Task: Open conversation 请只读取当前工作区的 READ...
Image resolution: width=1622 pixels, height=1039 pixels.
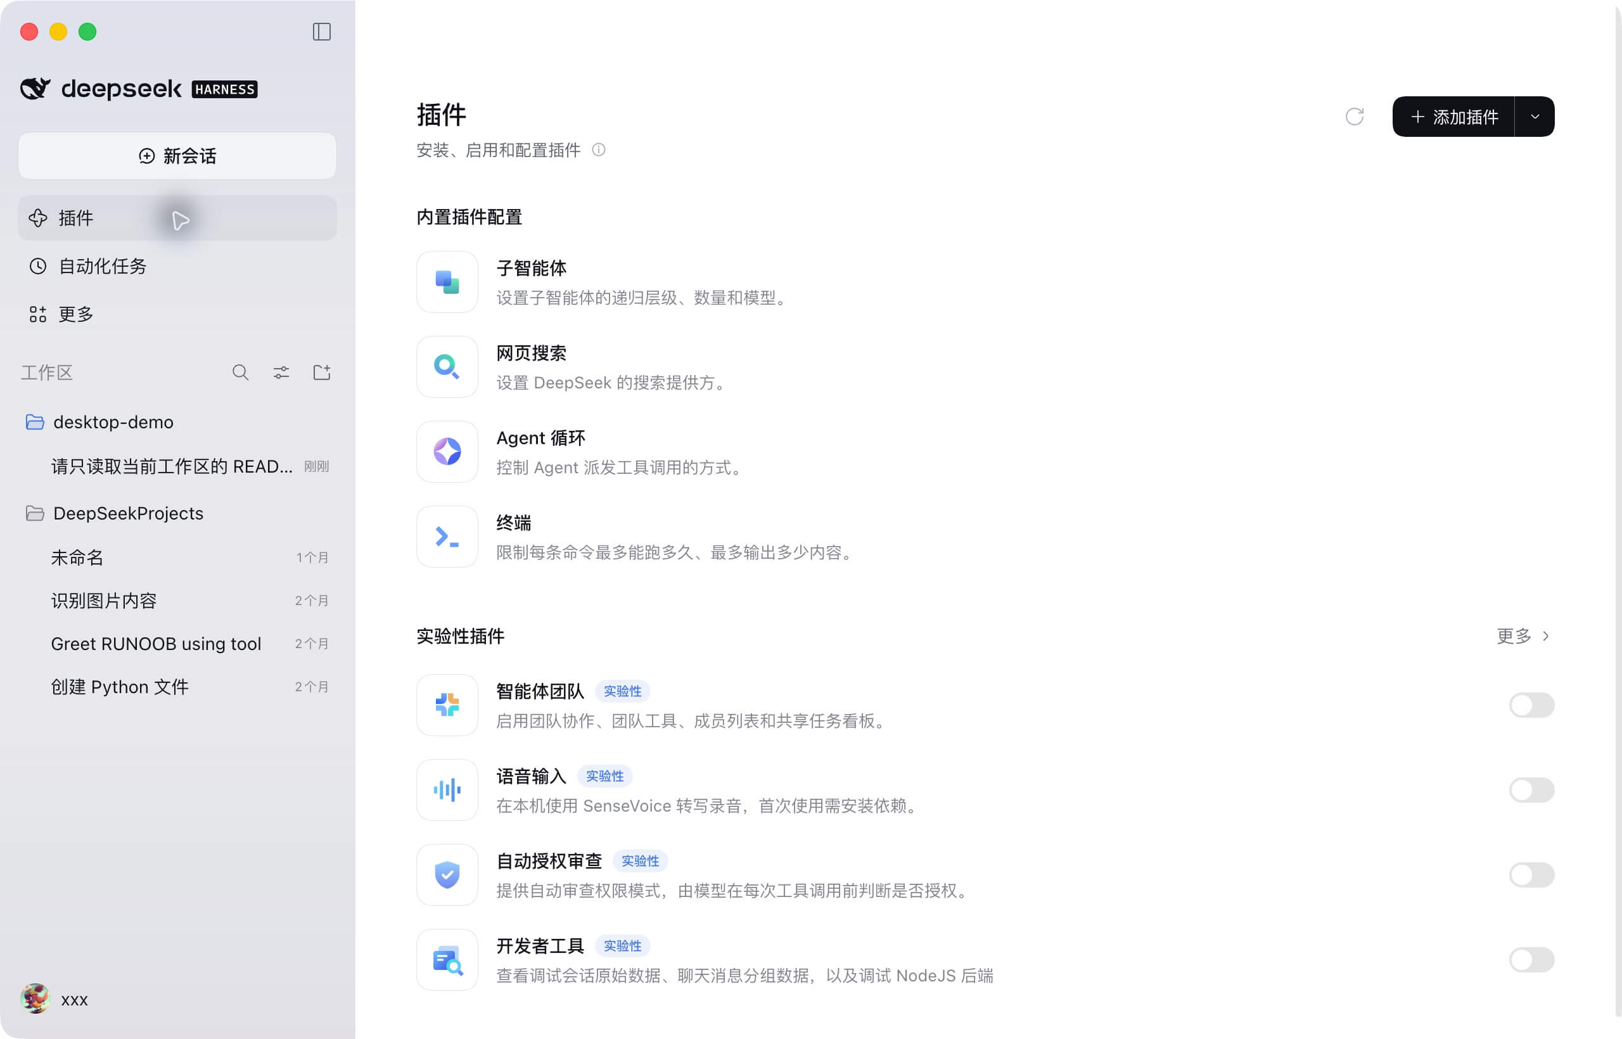Action: pos(177,466)
